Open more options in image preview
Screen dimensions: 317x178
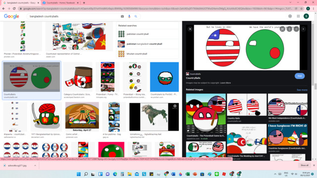(289, 29)
